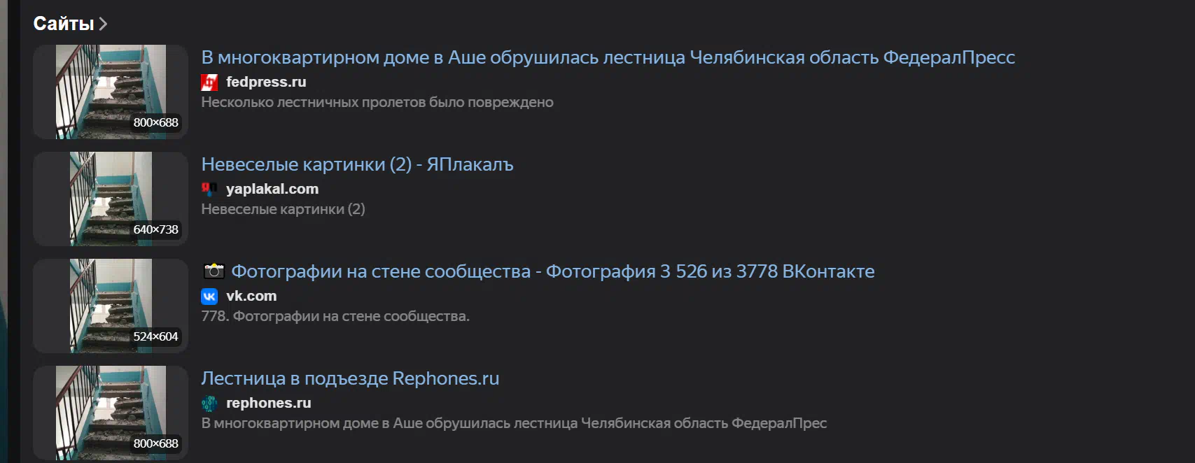The width and height of the screenshot is (1195, 463).
Task: Open the Сайты heading
Action: pyautogui.click(x=64, y=24)
